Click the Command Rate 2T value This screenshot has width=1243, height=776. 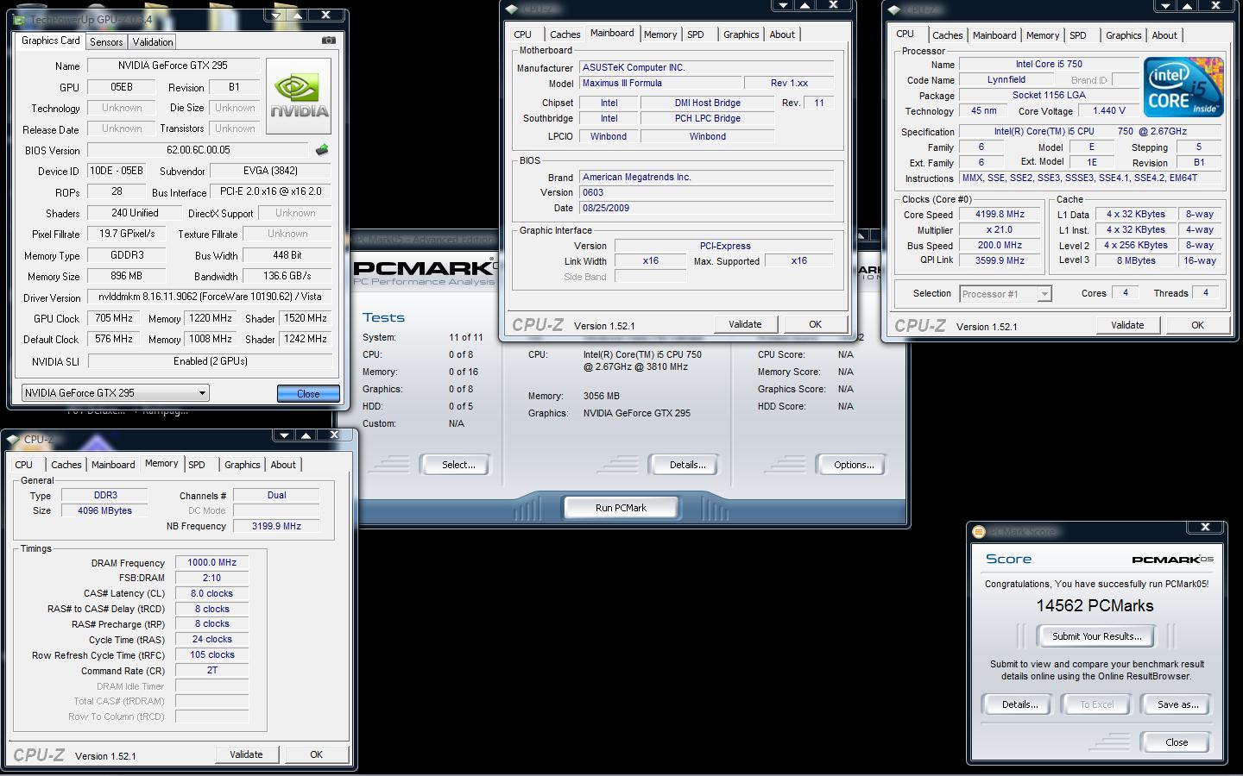[x=211, y=670]
